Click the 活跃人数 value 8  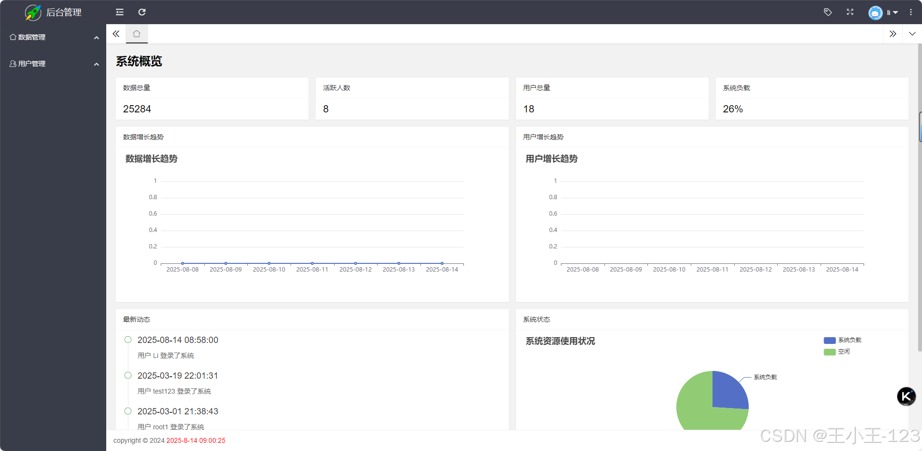tap(326, 109)
